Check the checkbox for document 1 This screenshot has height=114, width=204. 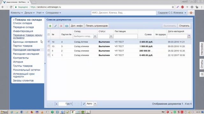[x=49, y=55]
